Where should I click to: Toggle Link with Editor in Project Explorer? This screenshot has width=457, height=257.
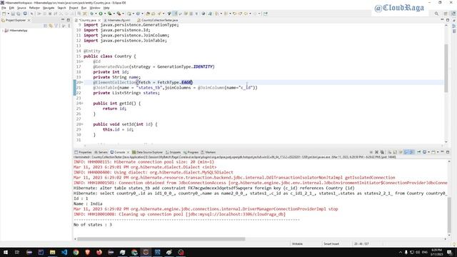tap(51, 26)
